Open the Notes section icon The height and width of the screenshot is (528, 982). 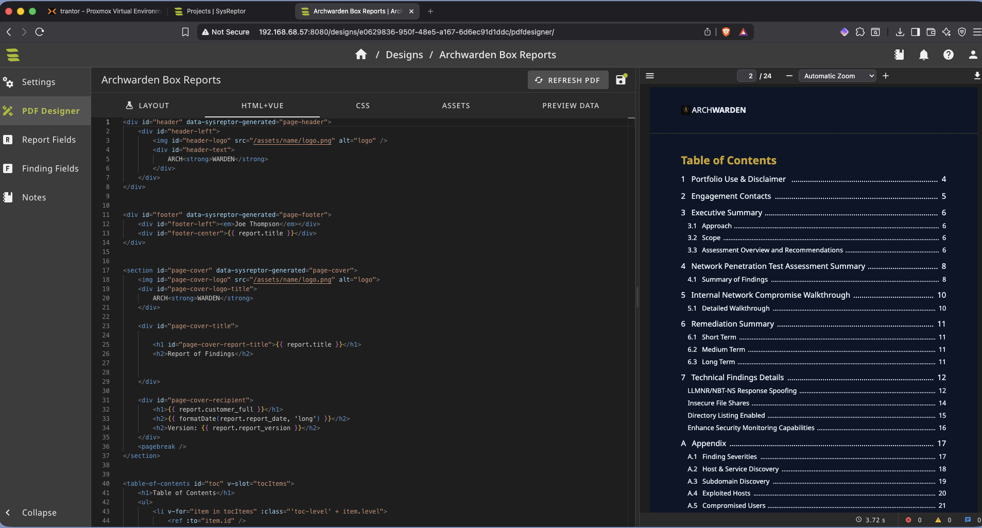click(8, 197)
